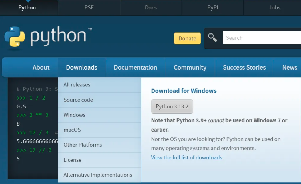Open the Community menu
301x184 pixels.
[x=190, y=67]
